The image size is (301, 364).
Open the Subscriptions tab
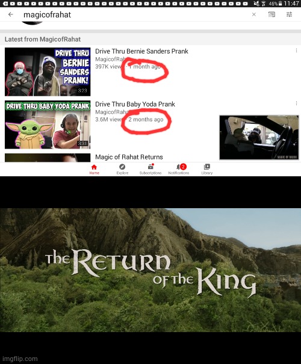click(150, 169)
